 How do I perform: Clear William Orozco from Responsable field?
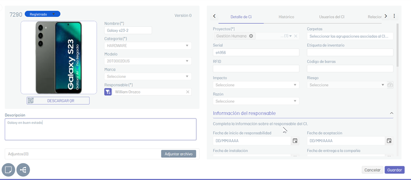coord(188,92)
